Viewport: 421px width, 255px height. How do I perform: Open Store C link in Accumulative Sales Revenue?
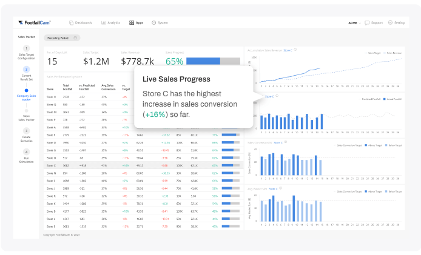(x=288, y=50)
